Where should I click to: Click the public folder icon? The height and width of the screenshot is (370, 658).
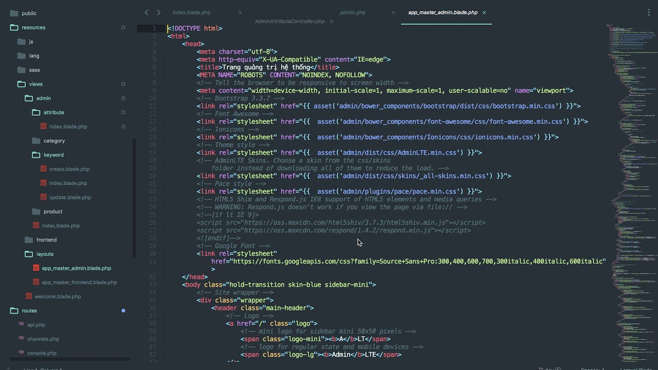click(14, 13)
